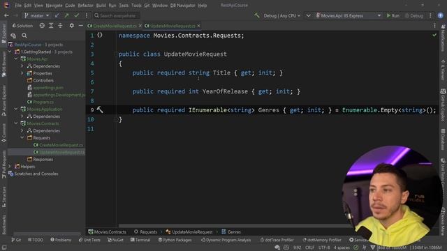Image resolution: width=447 pixels, height=251 pixels.
Task: Click the search magnifier in Solution panel
Action: [x=24, y=36]
